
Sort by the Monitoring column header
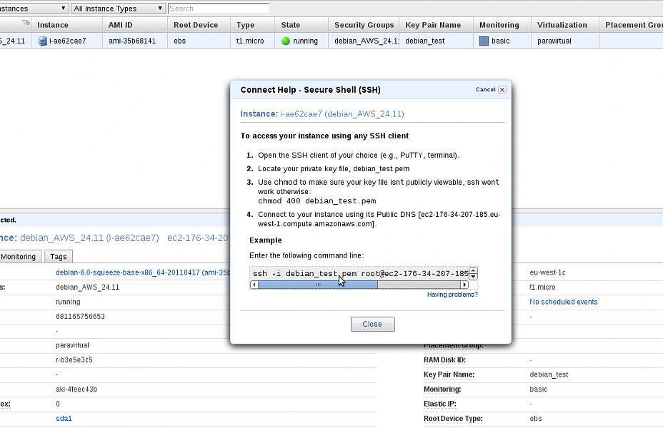[502, 25]
